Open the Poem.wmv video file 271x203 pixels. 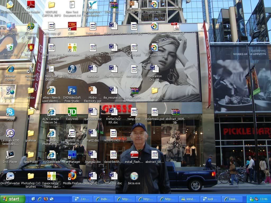pos(155,26)
